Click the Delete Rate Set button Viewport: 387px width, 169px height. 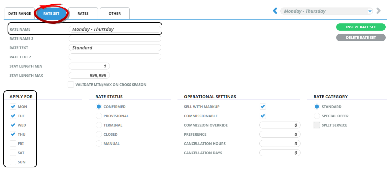pyautogui.click(x=361, y=38)
